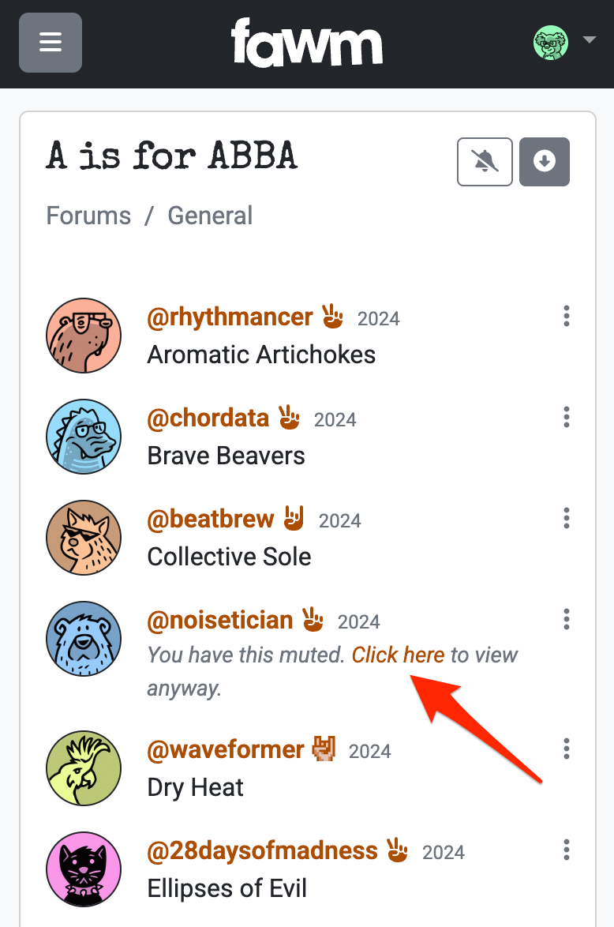This screenshot has height=927, width=614.
Task: Open the options menu for @chordata's post
Action: (566, 417)
